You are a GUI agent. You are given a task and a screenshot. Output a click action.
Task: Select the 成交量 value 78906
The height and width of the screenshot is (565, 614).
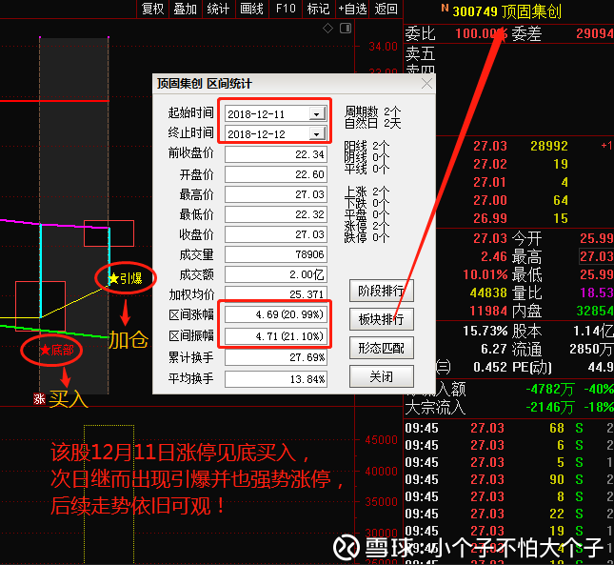(276, 254)
